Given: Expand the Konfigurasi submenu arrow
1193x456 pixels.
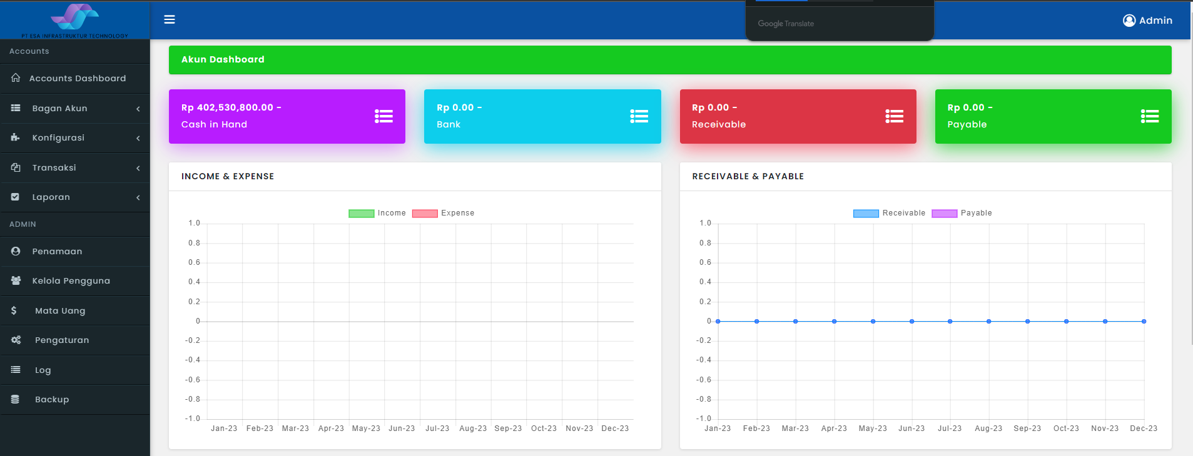Looking at the screenshot, I should coord(138,138).
